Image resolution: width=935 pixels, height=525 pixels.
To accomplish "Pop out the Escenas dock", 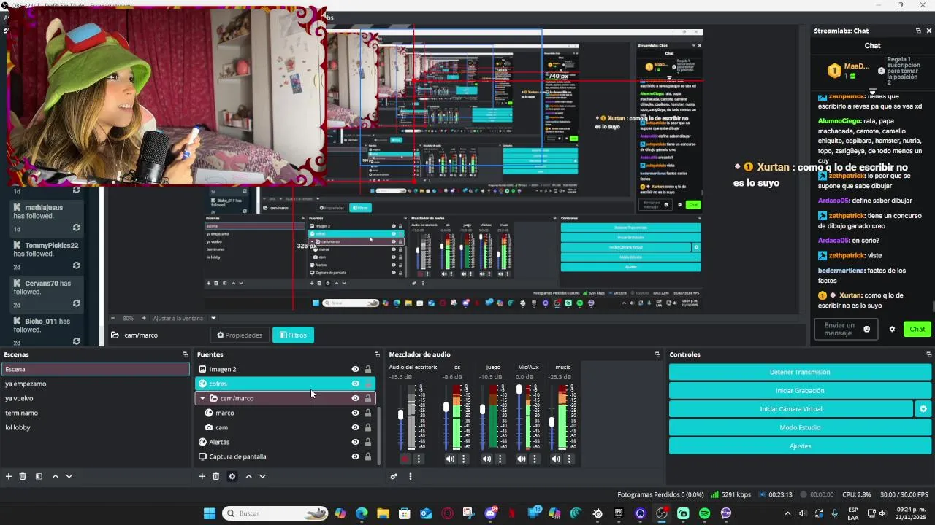I will coord(185,354).
